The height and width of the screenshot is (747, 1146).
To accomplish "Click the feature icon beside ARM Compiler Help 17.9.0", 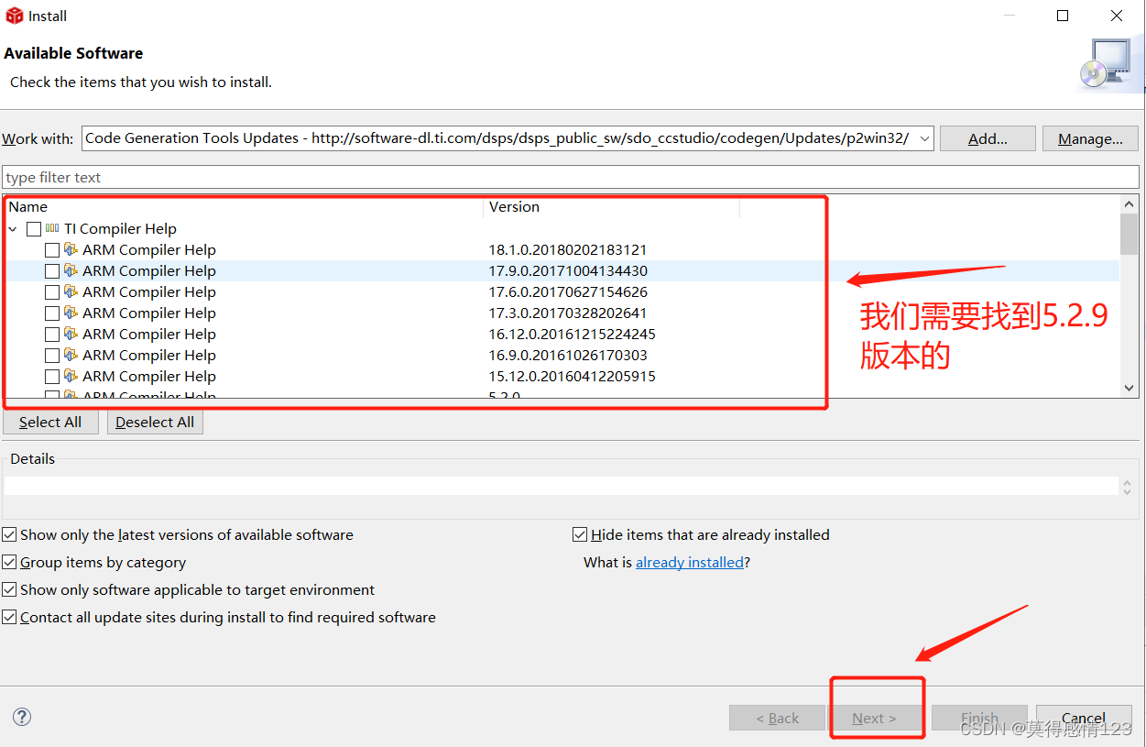I will click(71, 270).
